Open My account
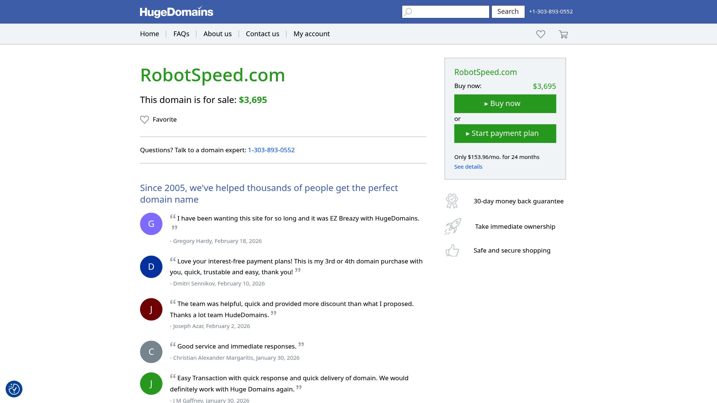Screen dimensions: 717x403 pos(311,34)
